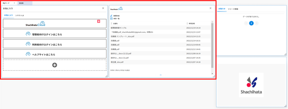
Task: Select page 1 in お知らせ pagination
Action: [x=251, y=23]
